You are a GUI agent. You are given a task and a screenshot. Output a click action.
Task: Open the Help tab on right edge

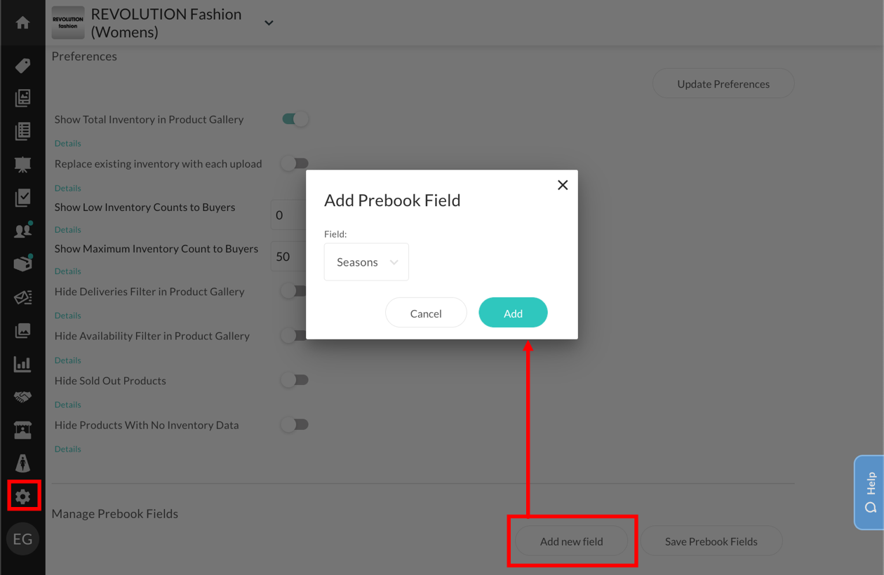point(870,492)
